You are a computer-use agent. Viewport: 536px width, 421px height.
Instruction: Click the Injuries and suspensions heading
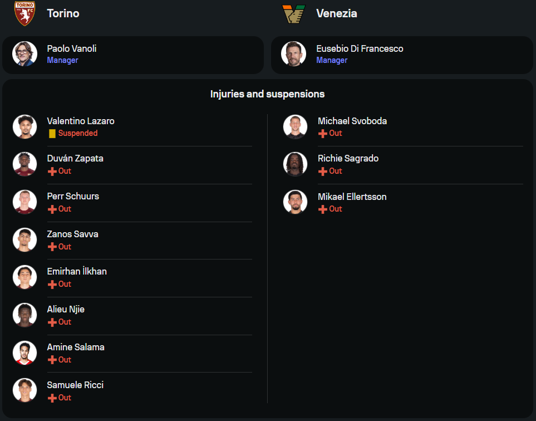coord(267,94)
